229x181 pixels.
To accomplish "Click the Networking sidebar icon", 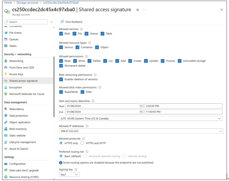I will coord(6,61).
